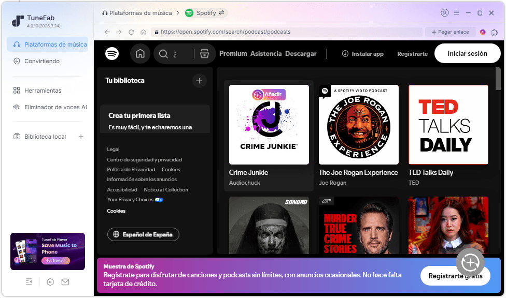Image resolution: width=506 pixels, height=298 pixels.
Task: Click Crea tu primera lista card
Action: point(155,118)
